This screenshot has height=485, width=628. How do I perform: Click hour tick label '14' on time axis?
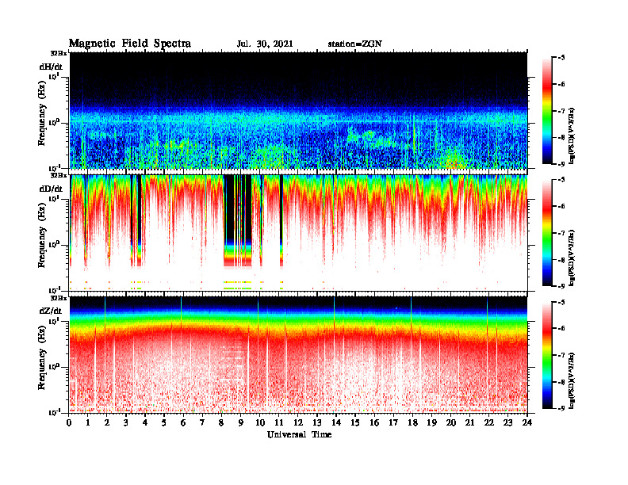(336, 422)
